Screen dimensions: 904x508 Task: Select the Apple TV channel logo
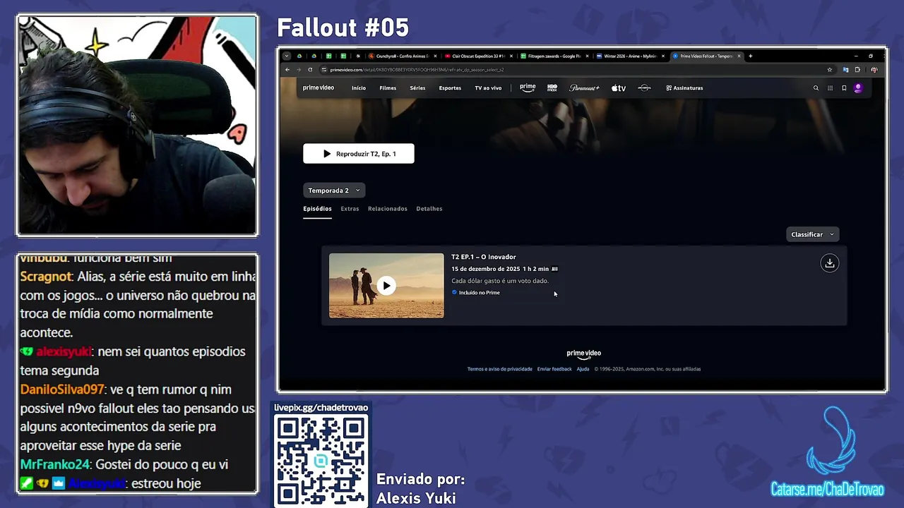619,88
